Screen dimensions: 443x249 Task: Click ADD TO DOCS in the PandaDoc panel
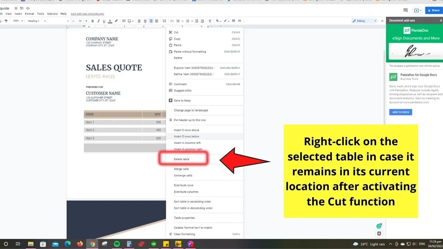(x=400, y=112)
